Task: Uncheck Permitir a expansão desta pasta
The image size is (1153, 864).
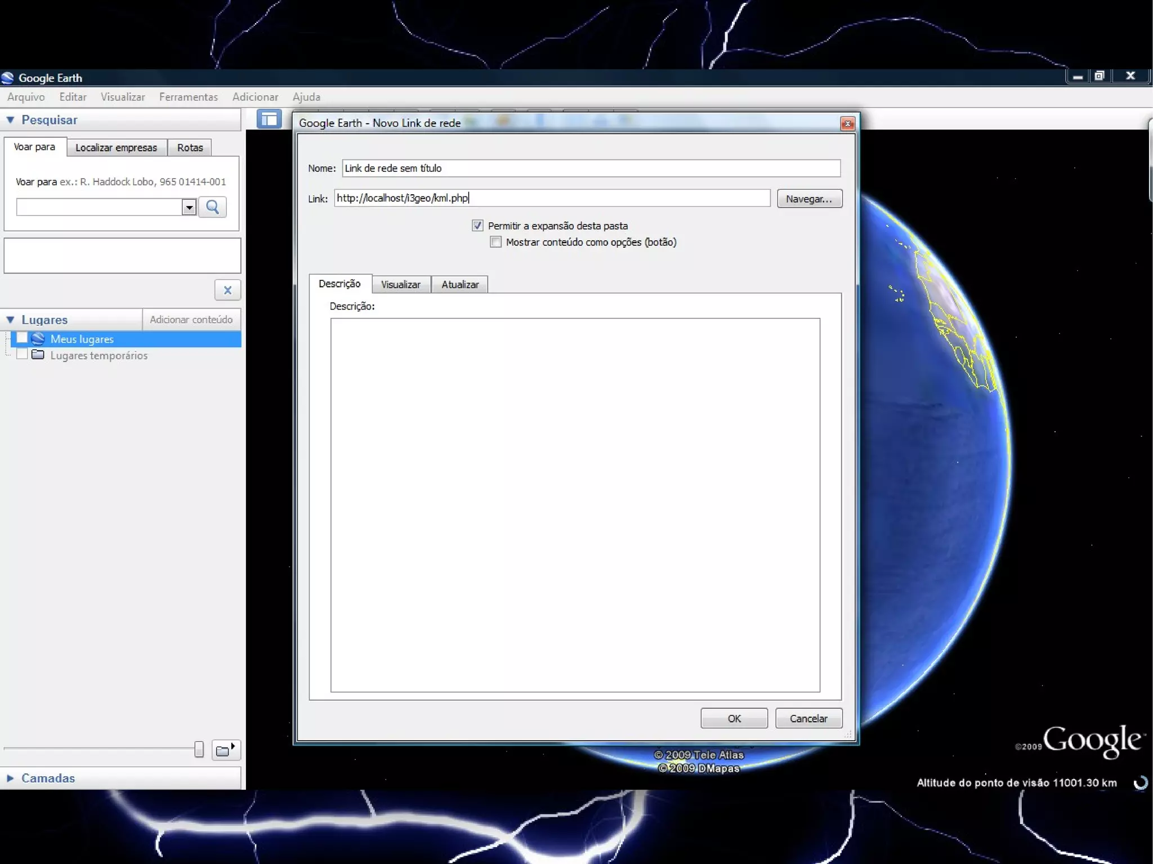Action: [477, 226]
